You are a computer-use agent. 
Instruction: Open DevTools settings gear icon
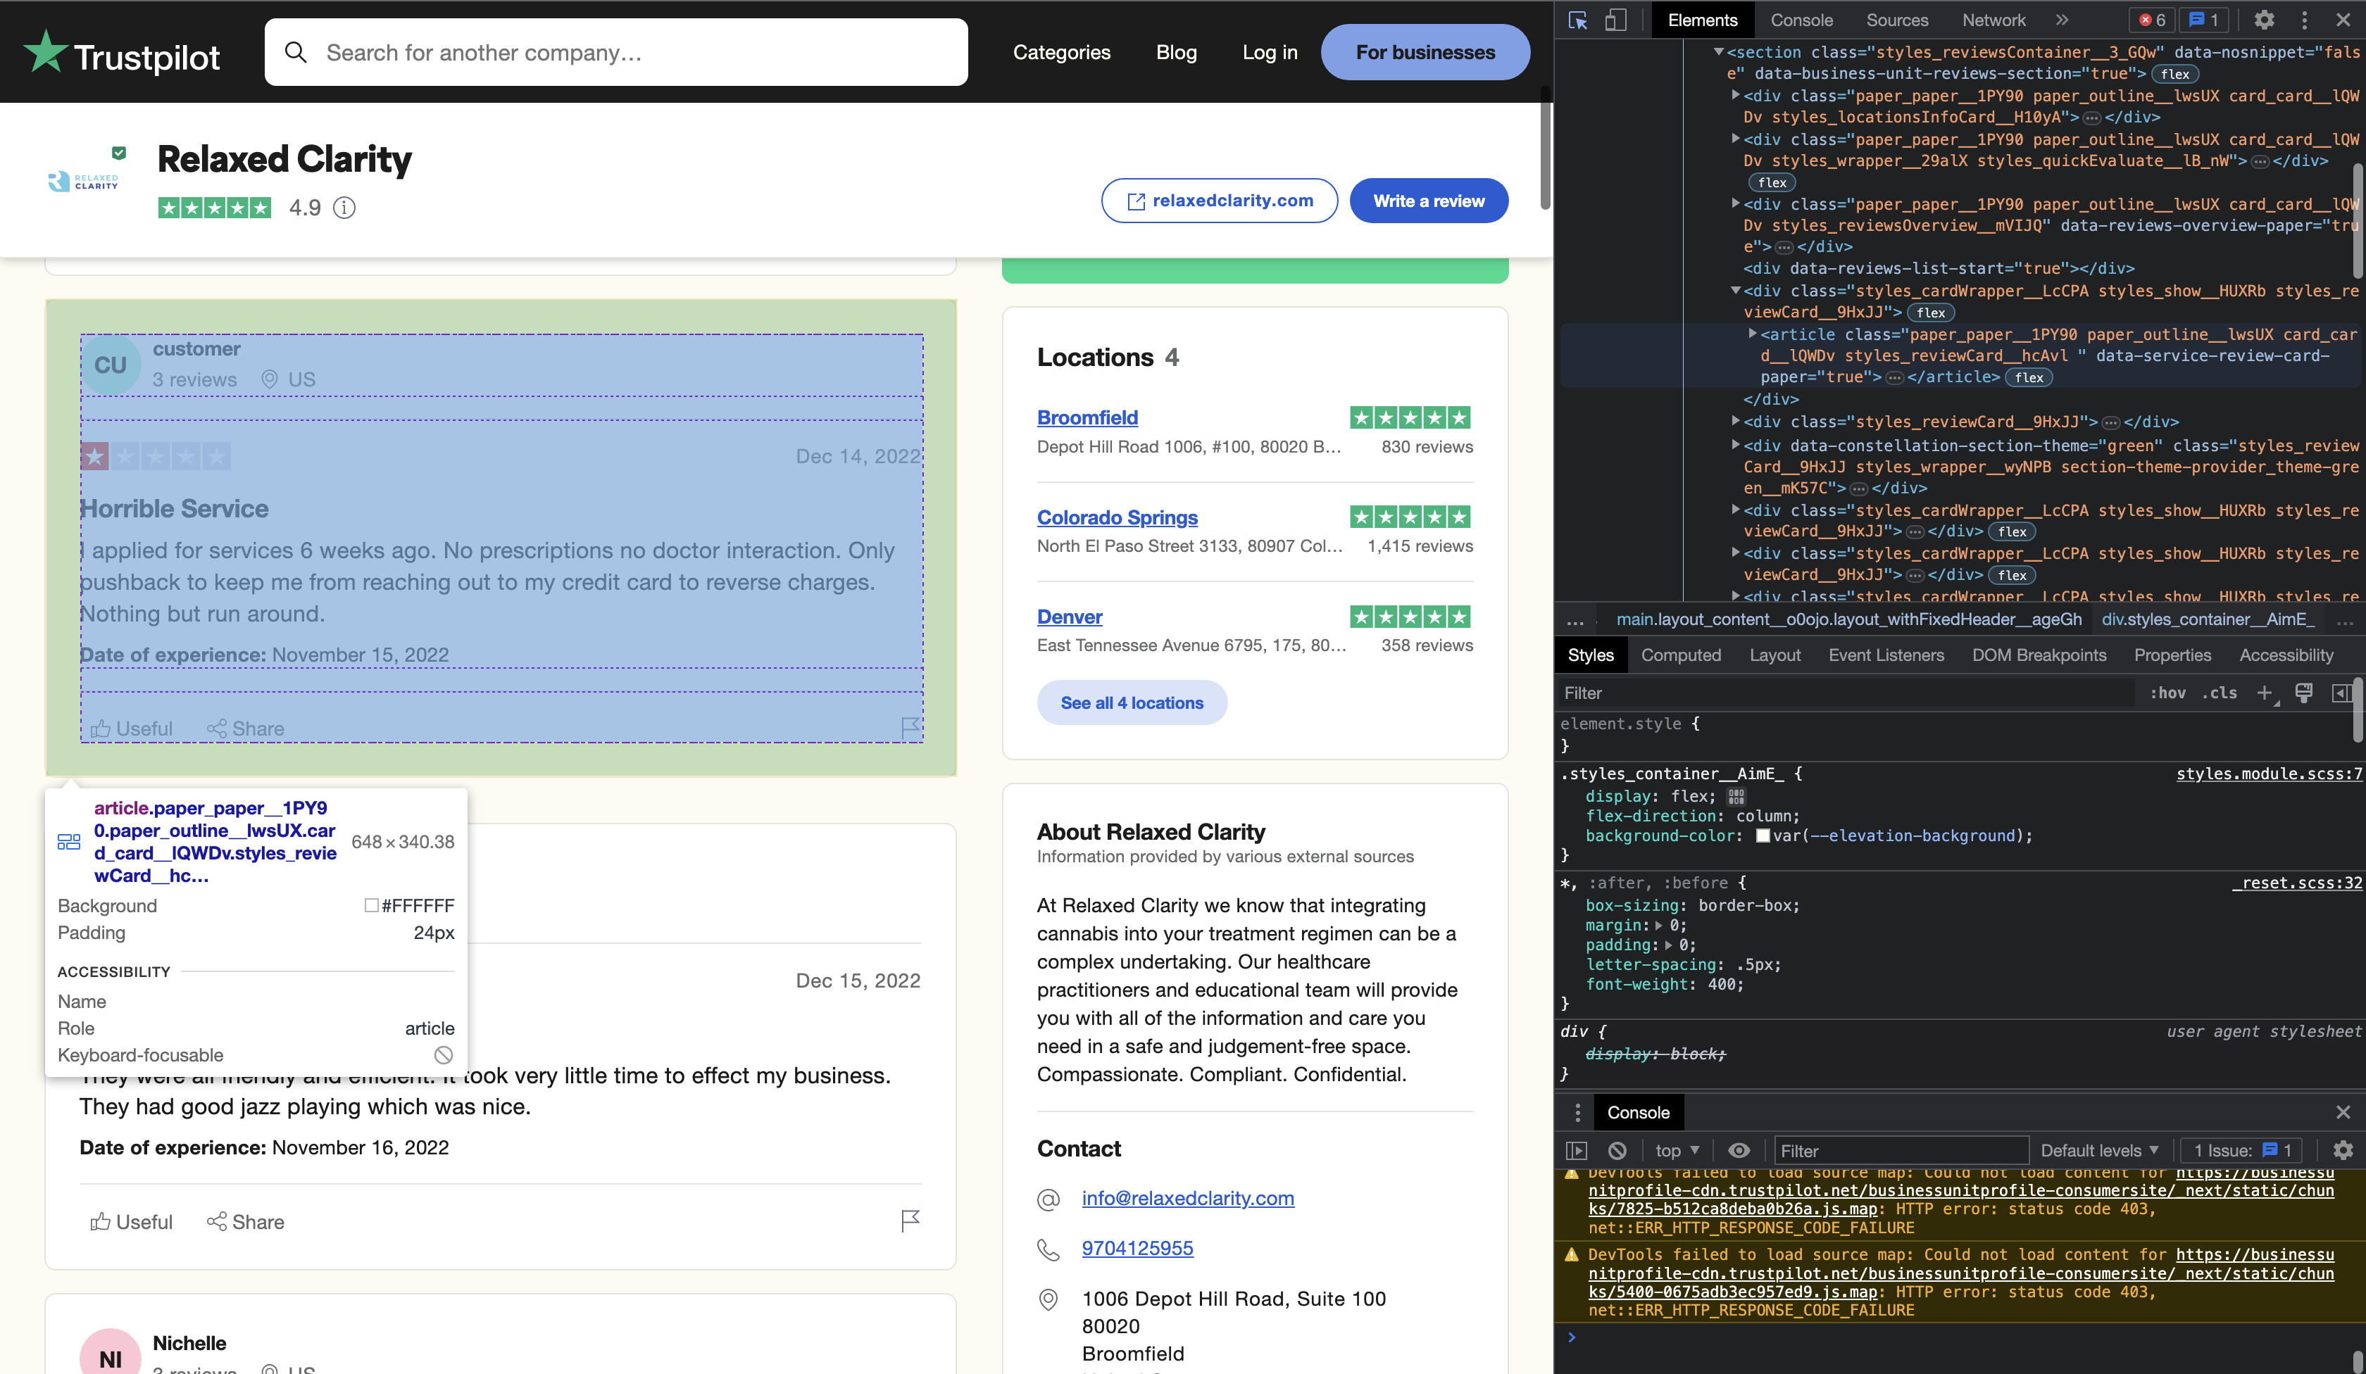pos(2264,20)
